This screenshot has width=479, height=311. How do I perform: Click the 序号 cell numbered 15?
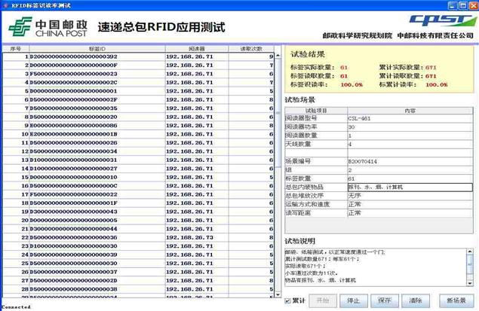(16, 177)
